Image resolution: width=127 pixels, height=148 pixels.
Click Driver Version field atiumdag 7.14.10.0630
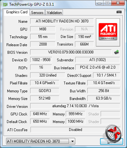pos(75,106)
